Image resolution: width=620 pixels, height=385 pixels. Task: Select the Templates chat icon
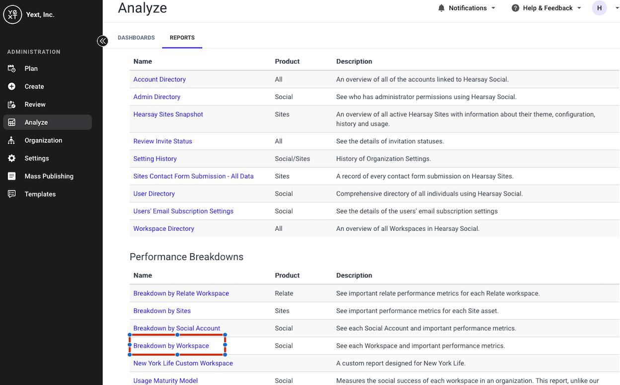12,194
